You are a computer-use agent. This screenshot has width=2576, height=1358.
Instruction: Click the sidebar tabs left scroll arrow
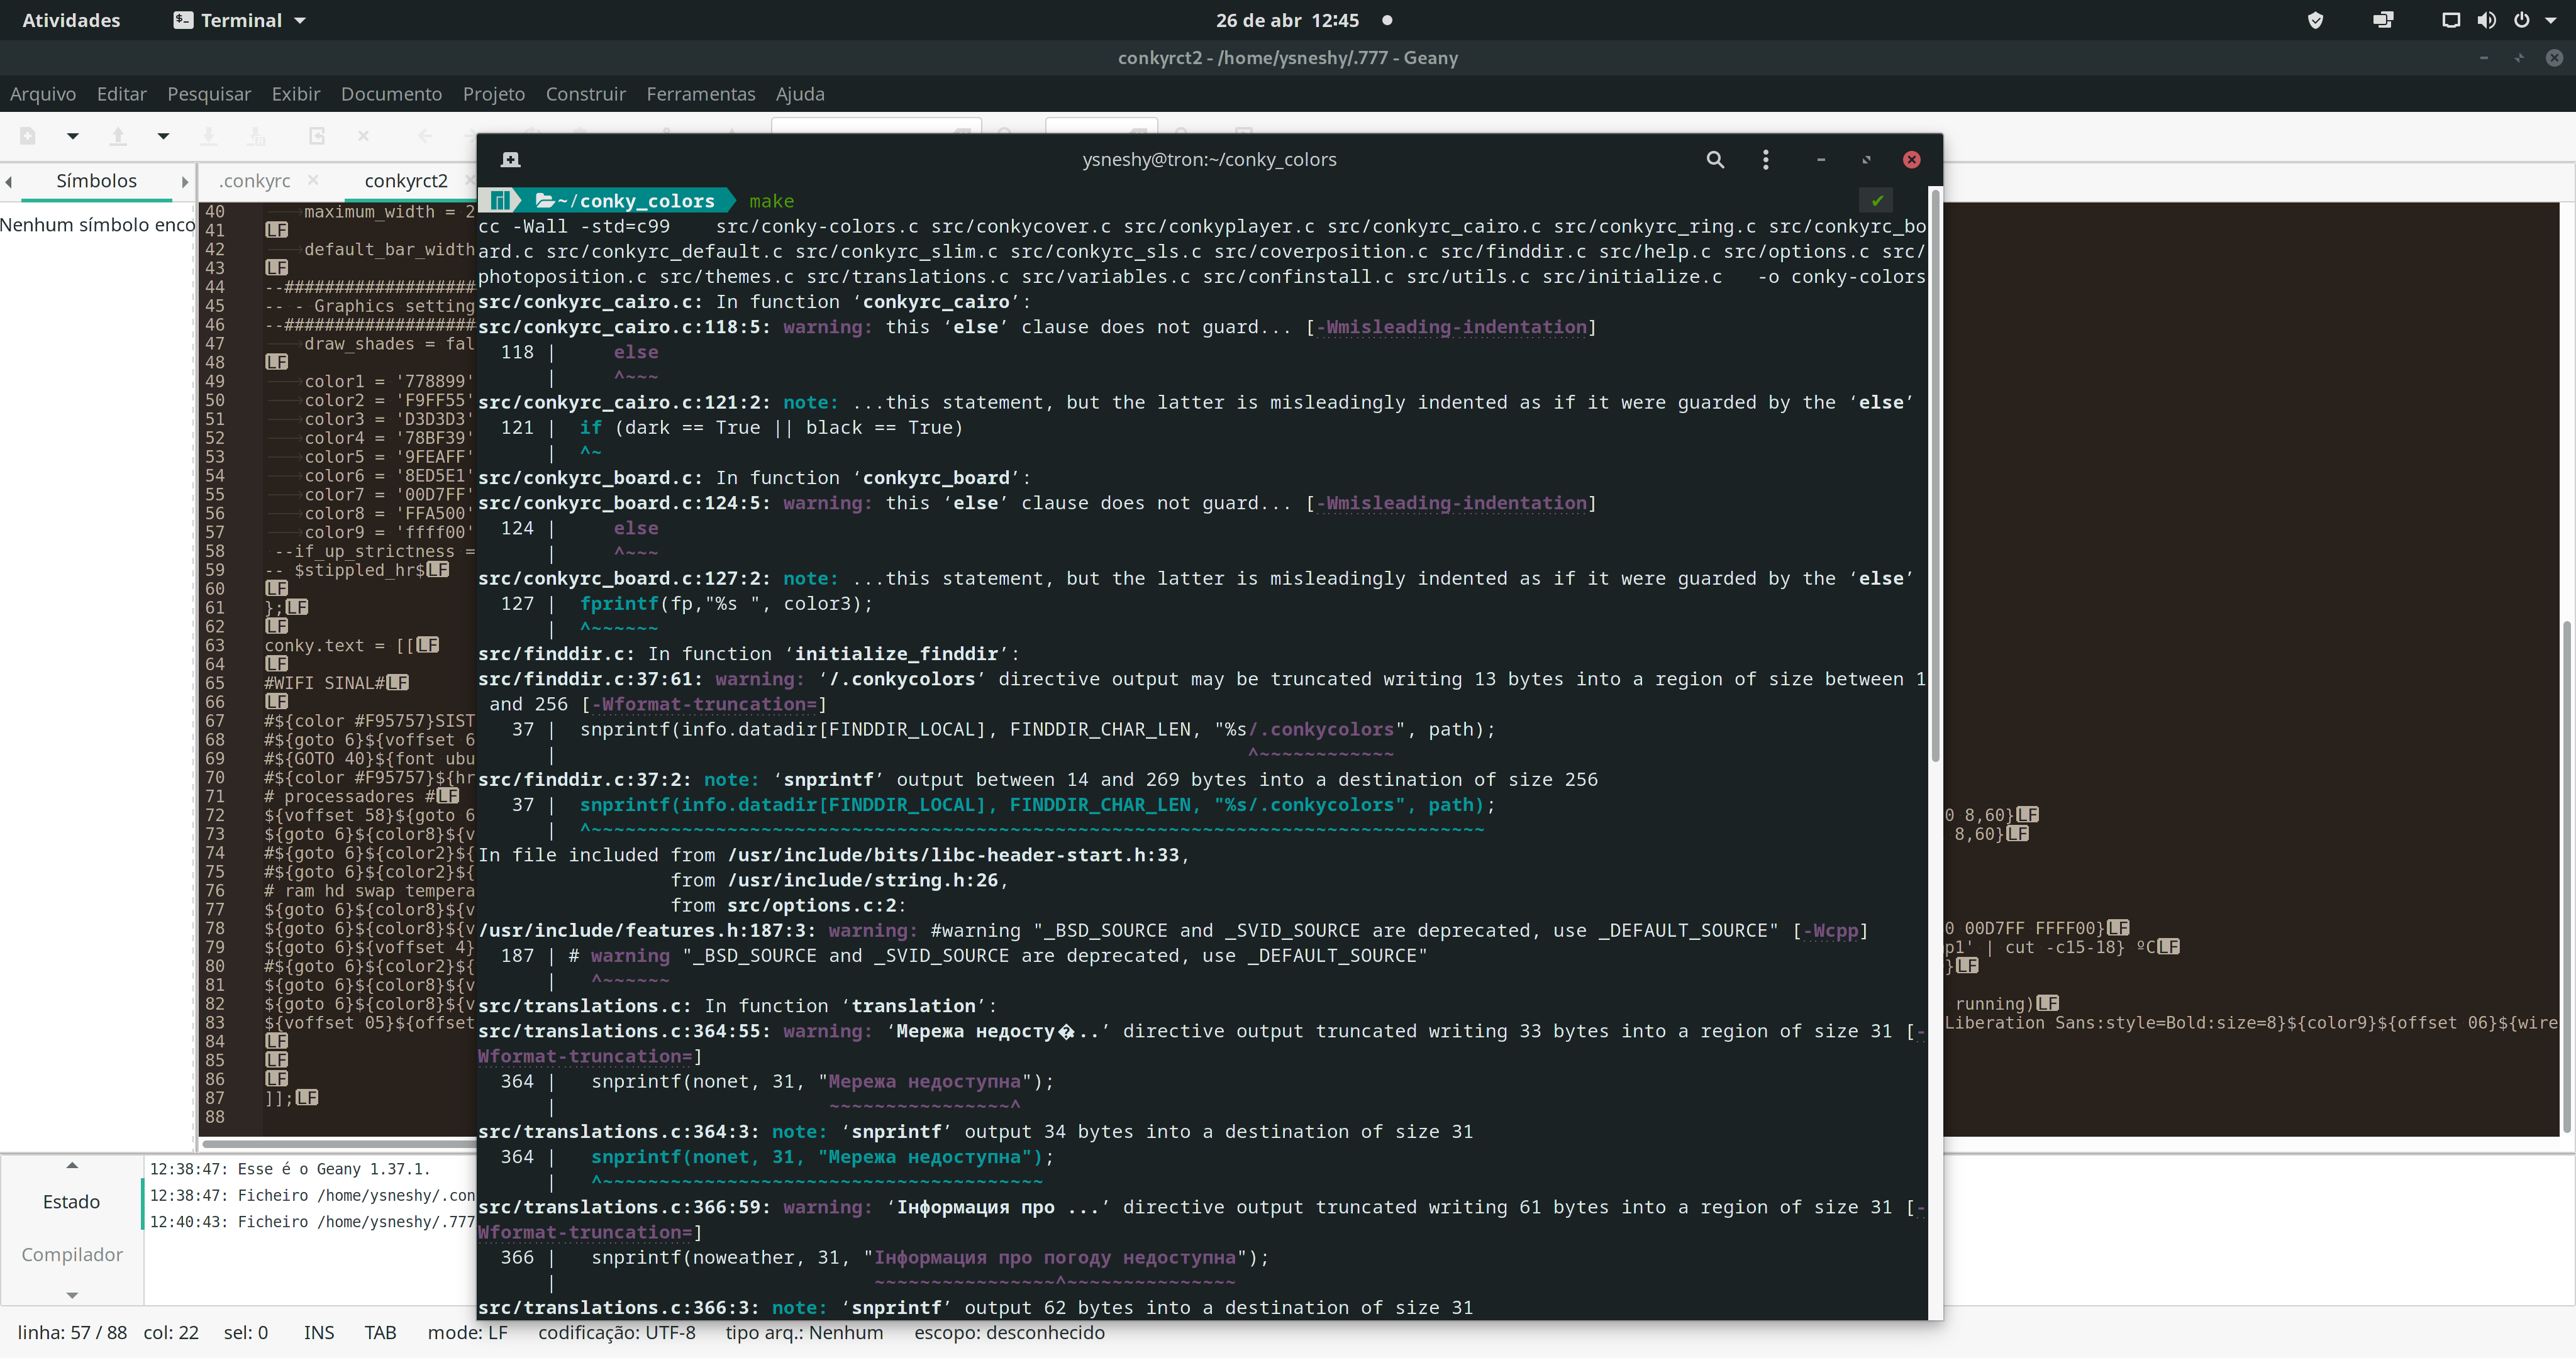tap(9, 182)
